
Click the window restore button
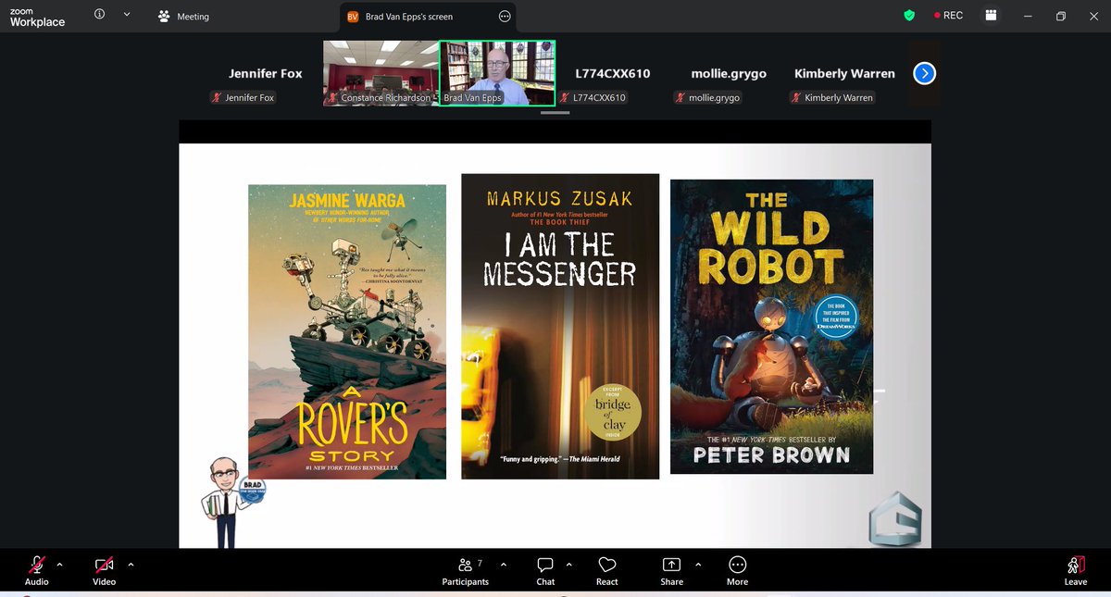(x=1061, y=16)
